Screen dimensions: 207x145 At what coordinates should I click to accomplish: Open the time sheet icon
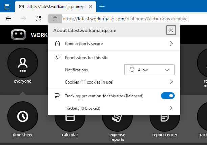23,116
